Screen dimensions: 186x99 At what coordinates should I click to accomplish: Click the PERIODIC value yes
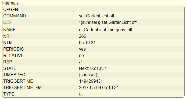[x=82, y=49]
